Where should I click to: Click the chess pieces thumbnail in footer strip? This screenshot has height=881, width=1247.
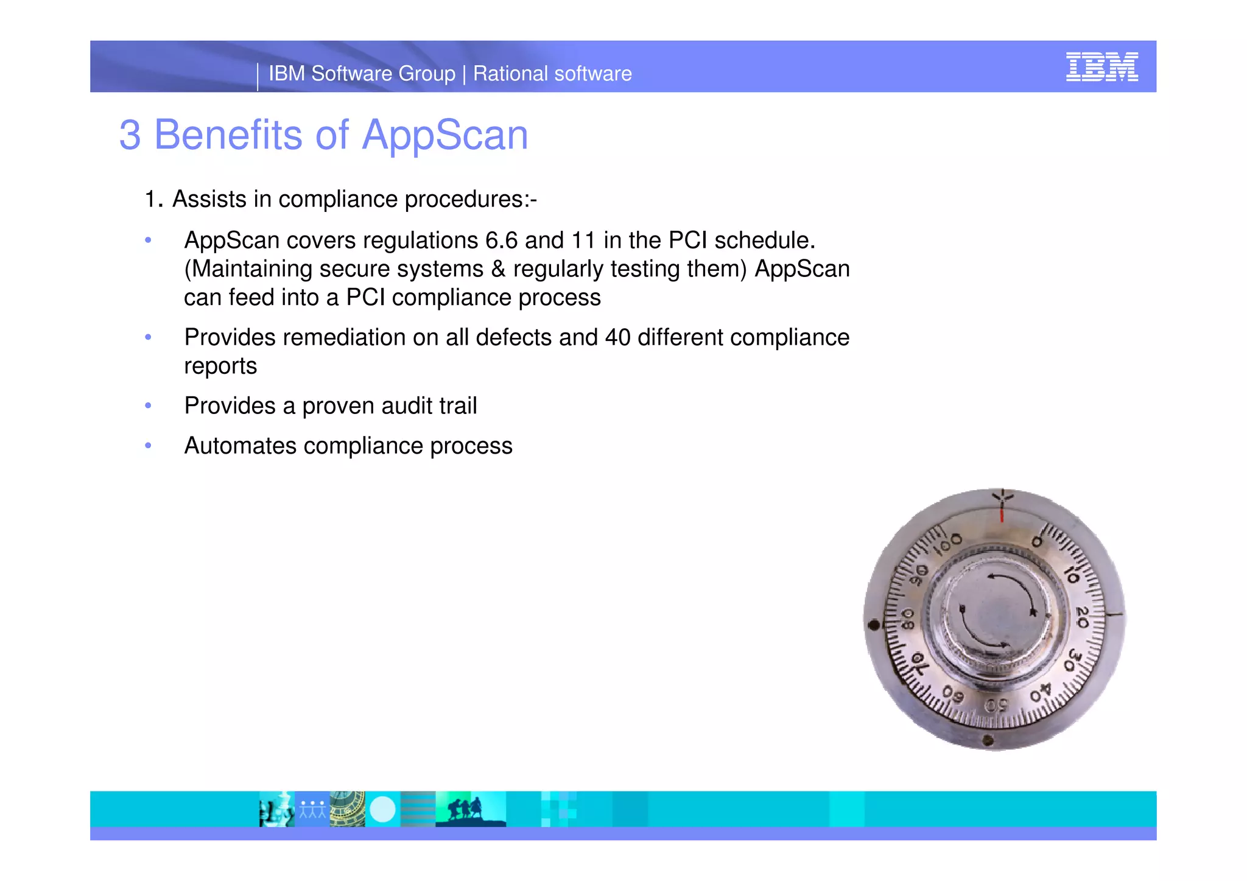(x=277, y=809)
